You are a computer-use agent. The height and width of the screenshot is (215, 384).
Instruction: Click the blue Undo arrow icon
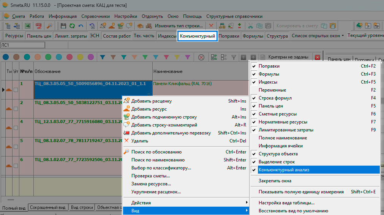click(81, 26)
